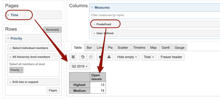Viewport: 220px width, 100px height.
Task: Select the Priority level button
Action: [x=16, y=70]
